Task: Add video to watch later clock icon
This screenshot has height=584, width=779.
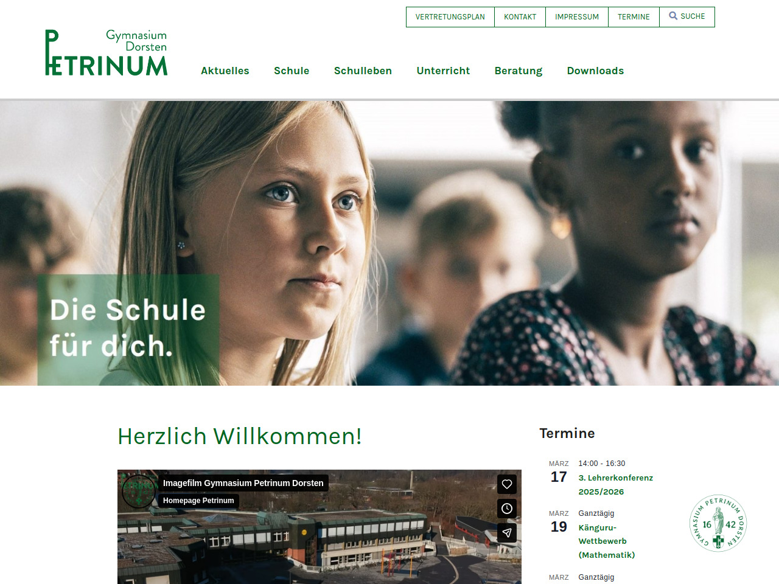Action: pyautogui.click(x=507, y=509)
